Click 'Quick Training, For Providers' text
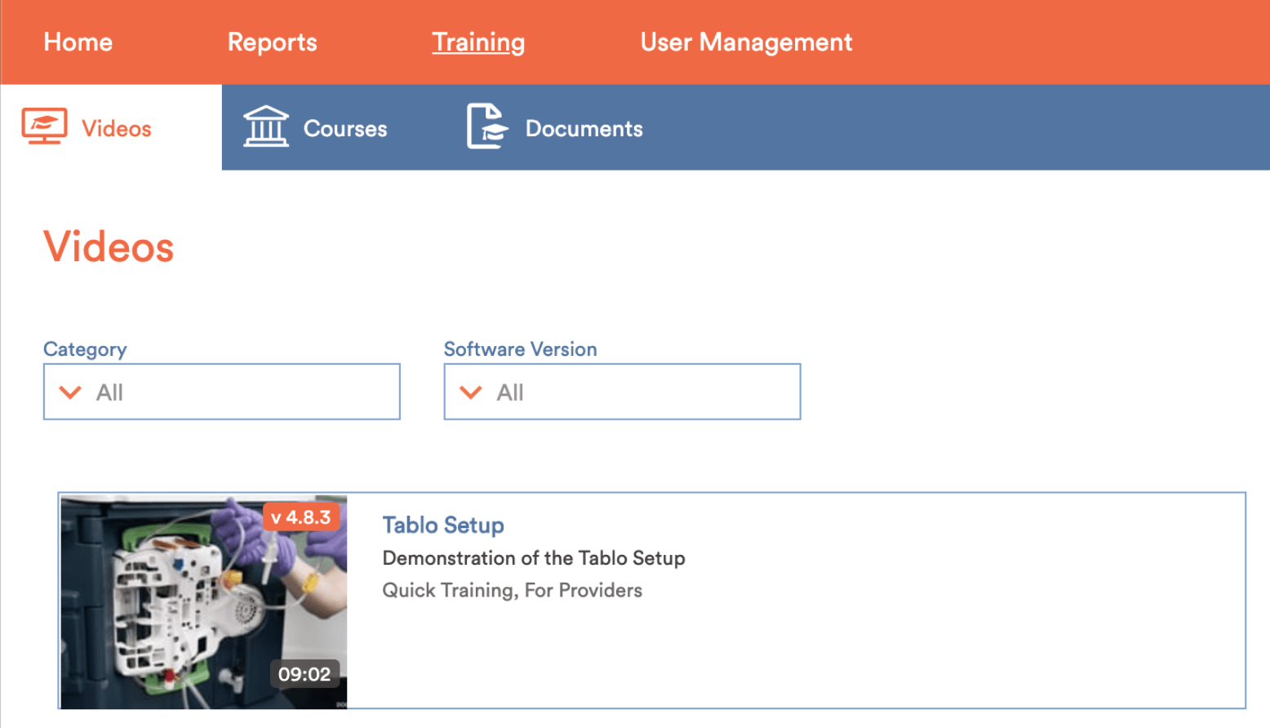 click(513, 590)
